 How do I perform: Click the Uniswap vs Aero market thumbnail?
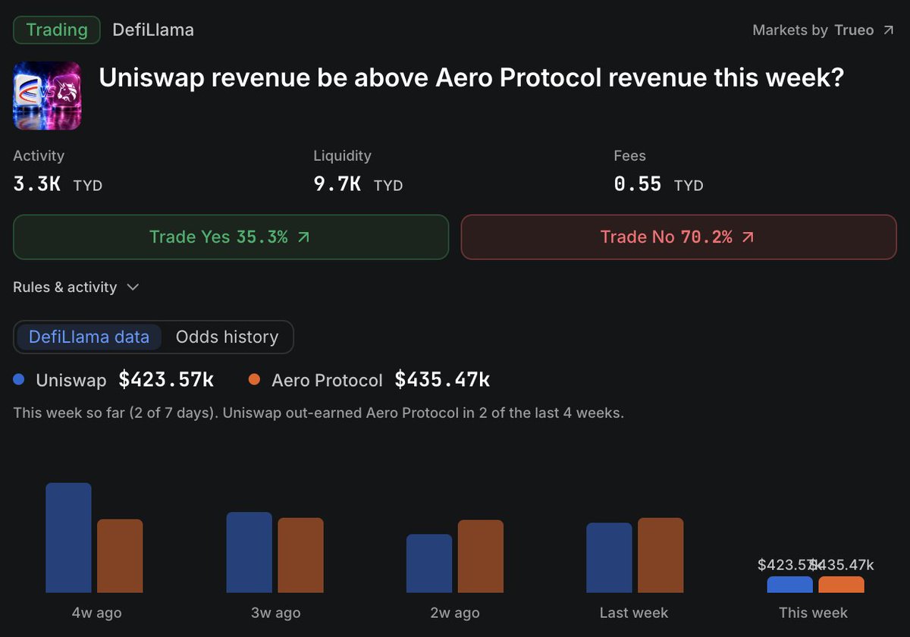tap(47, 96)
